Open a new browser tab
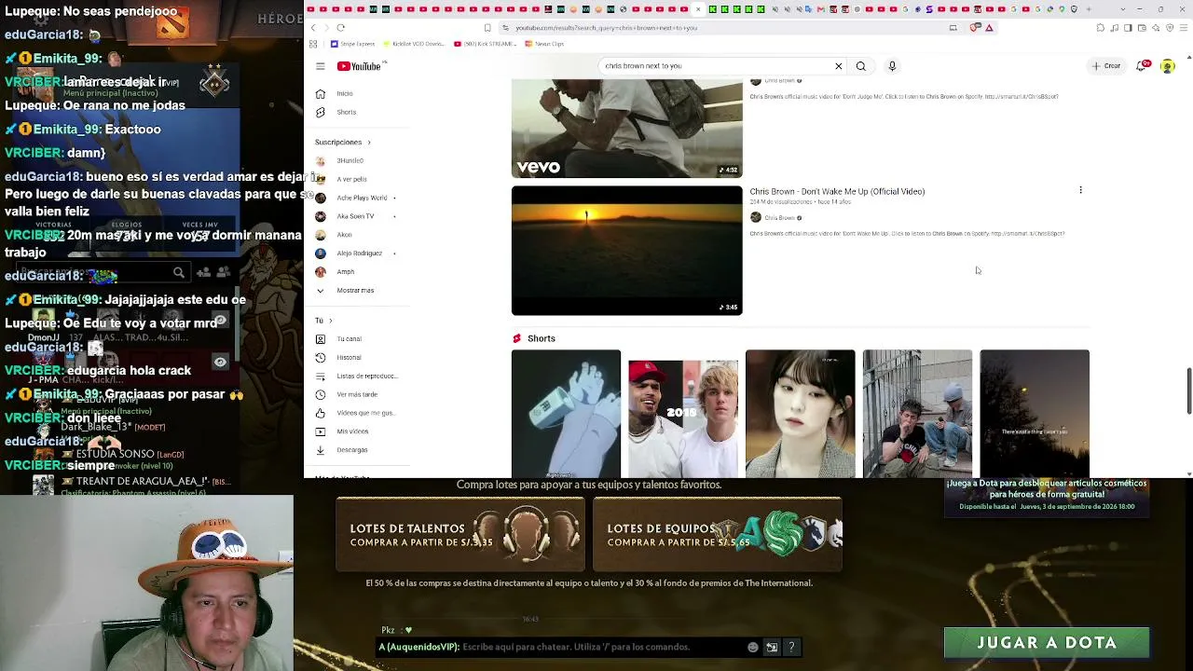Screen dimensions: 1193x671 coord(1089,9)
